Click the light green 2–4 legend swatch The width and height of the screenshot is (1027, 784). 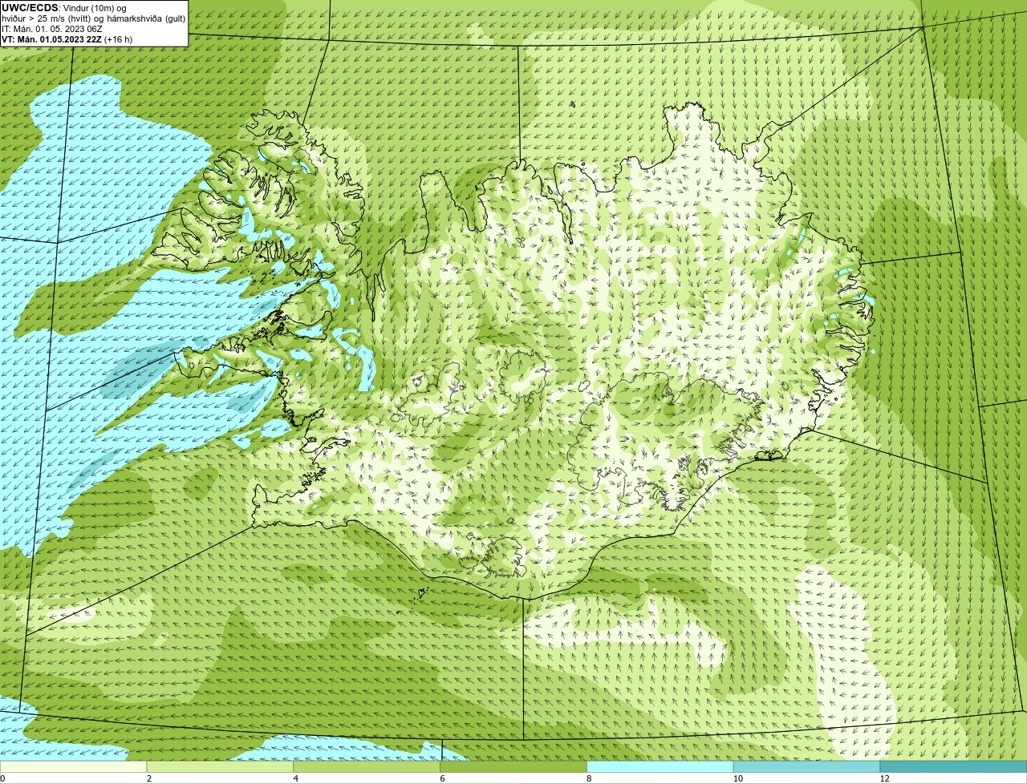pos(221,766)
